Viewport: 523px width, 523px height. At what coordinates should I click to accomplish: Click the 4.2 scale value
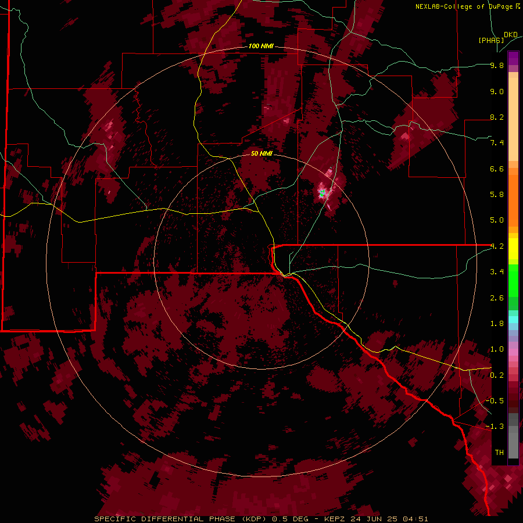[x=497, y=246]
